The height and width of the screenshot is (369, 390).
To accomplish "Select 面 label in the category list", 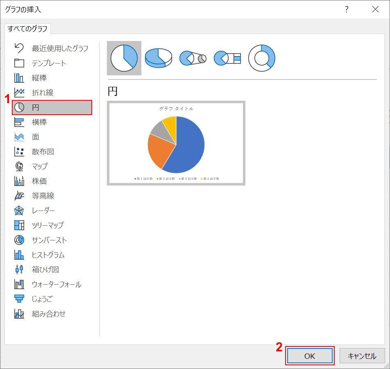I will point(36,137).
